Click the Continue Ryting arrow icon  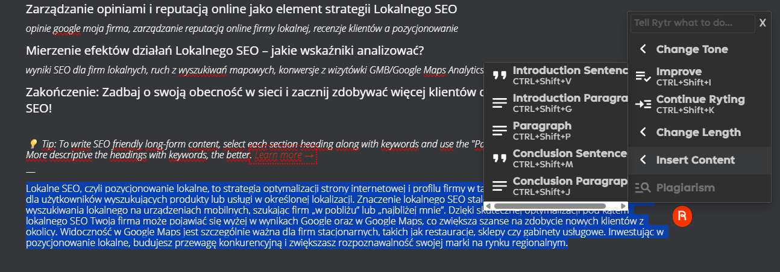pyautogui.click(x=643, y=104)
